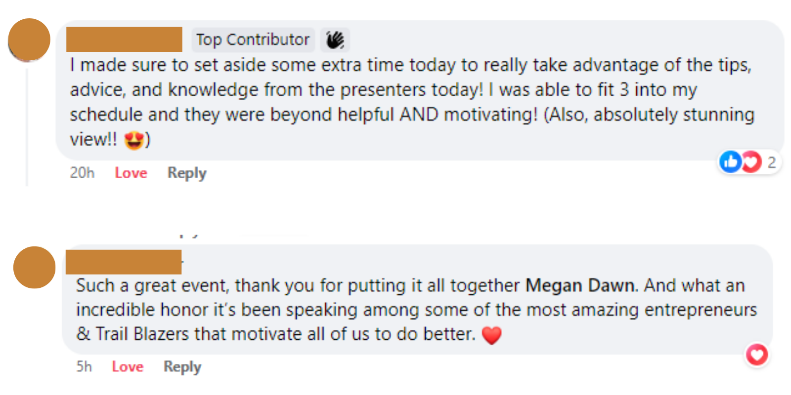Open reactions count showing 2

771,162
